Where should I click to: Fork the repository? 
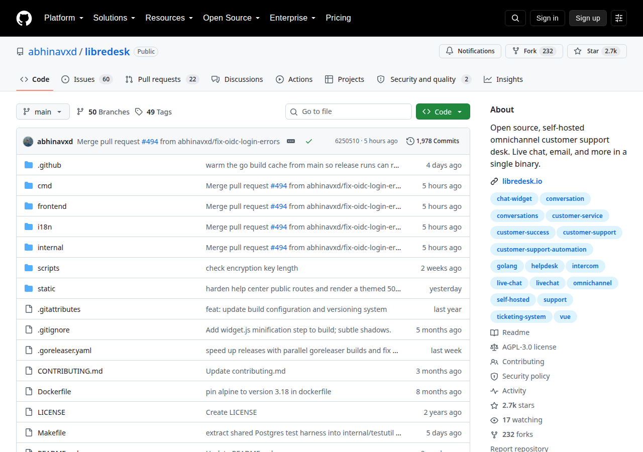pos(534,51)
